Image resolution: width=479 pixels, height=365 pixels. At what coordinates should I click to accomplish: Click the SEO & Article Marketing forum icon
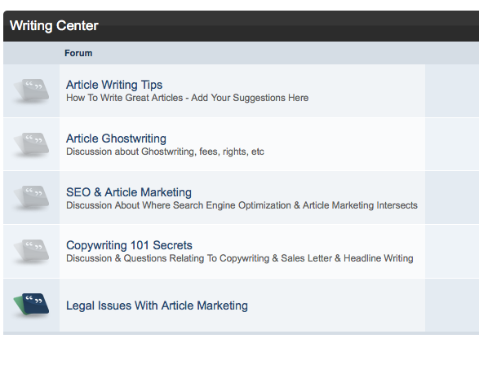[32, 197]
